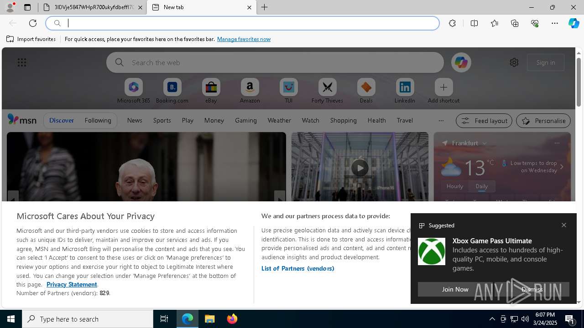
Task: Open the tab actions menu icon
Action: tap(27, 7)
